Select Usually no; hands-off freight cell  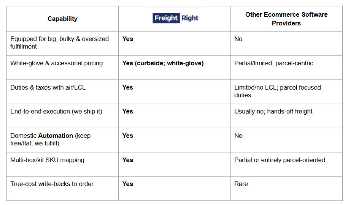click(x=273, y=111)
